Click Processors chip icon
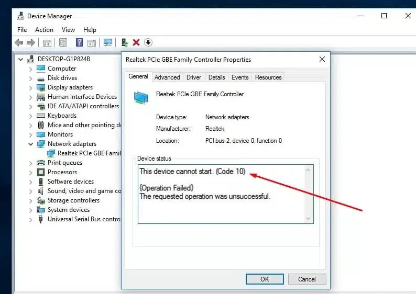This screenshot has width=416, height=294. click(x=41, y=172)
